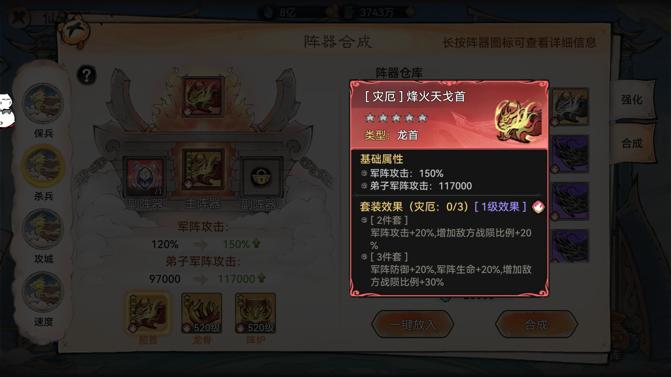
Task: Choose the 船首 category icon
Action: 148,313
